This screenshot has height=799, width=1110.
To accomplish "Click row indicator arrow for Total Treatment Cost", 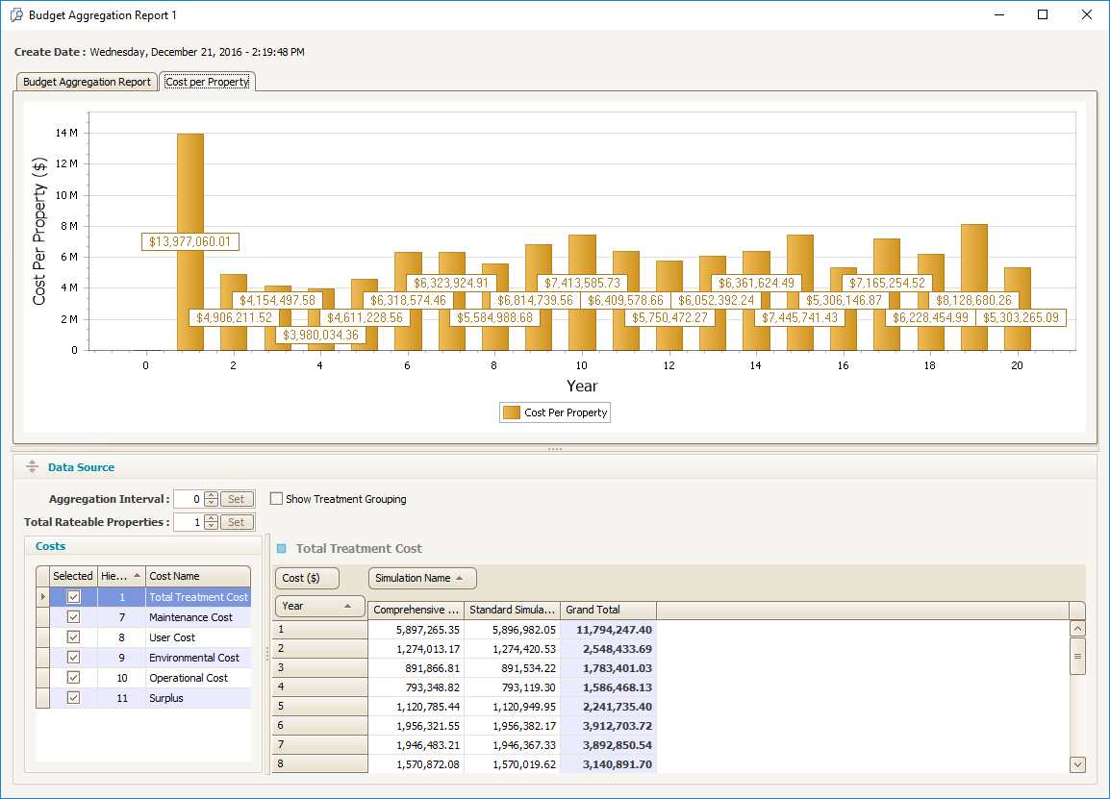I will (41, 597).
